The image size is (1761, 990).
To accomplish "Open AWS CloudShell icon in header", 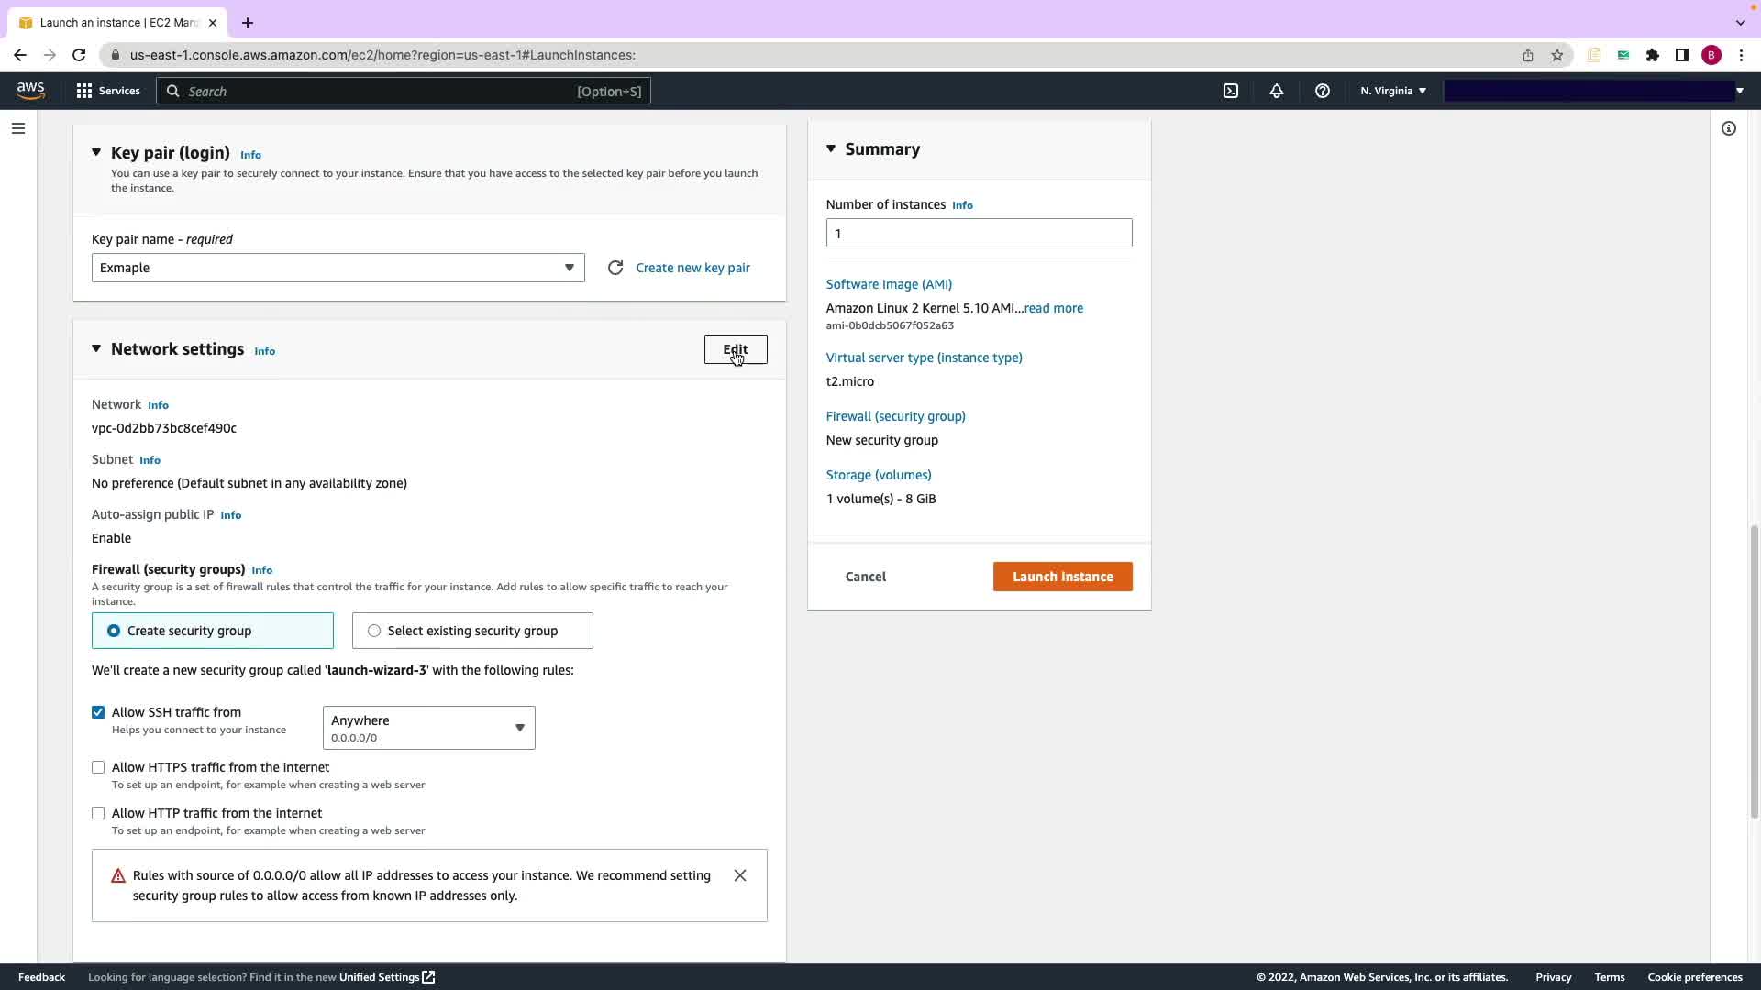I will point(1231,91).
